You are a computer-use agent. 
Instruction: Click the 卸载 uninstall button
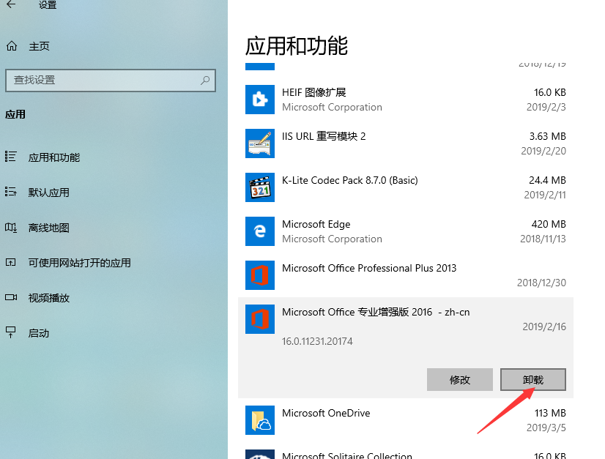(533, 379)
